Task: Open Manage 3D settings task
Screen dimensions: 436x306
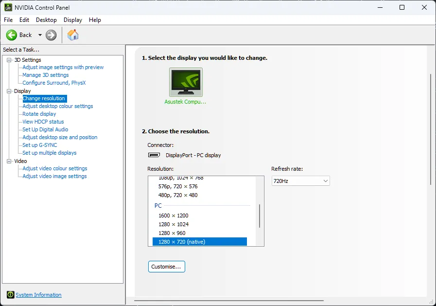Action: click(x=46, y=75)
